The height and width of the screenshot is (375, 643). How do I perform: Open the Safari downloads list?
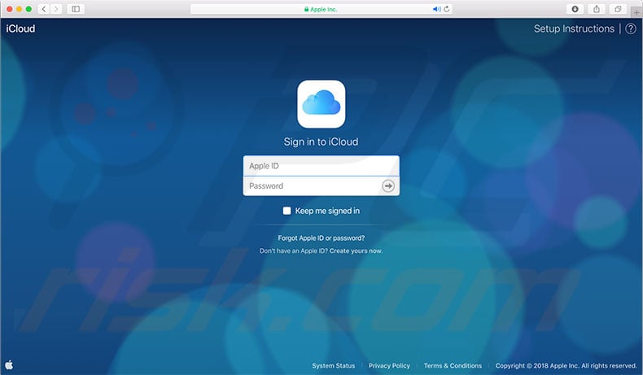(x=575, y=9)
